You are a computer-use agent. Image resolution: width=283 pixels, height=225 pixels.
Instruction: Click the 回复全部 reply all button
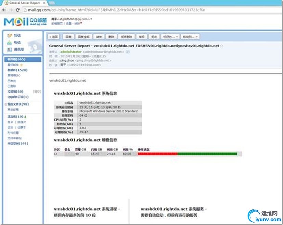[x=83, y=37]
